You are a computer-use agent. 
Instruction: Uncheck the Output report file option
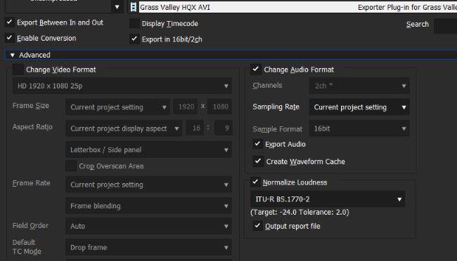257,225
